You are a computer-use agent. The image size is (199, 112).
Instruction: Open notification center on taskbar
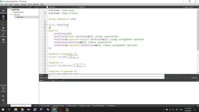coord(195,110)
